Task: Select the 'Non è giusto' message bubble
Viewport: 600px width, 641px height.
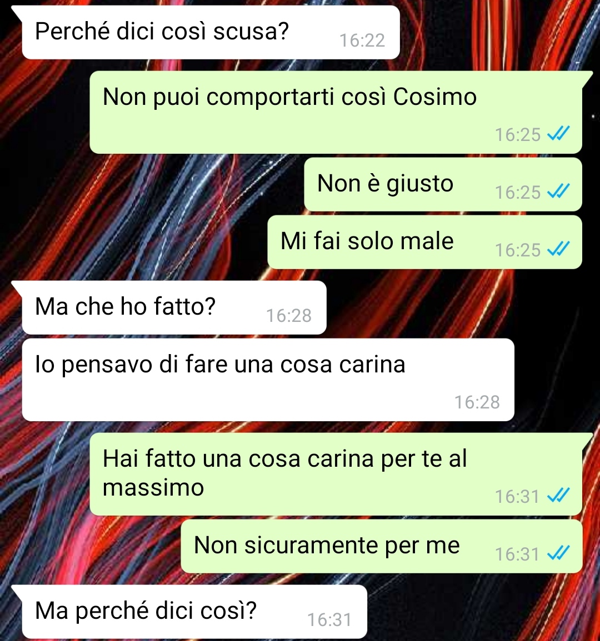Action: pos(443,184)
